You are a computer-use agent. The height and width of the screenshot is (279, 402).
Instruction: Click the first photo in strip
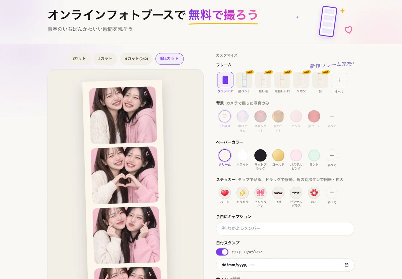(123, 115)
